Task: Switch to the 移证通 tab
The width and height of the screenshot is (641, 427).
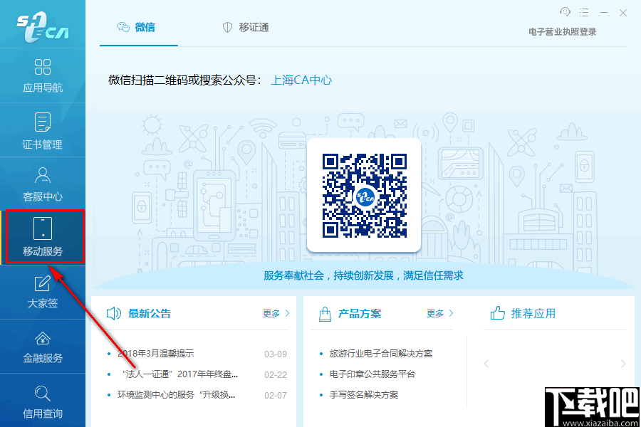Action: 246,27
